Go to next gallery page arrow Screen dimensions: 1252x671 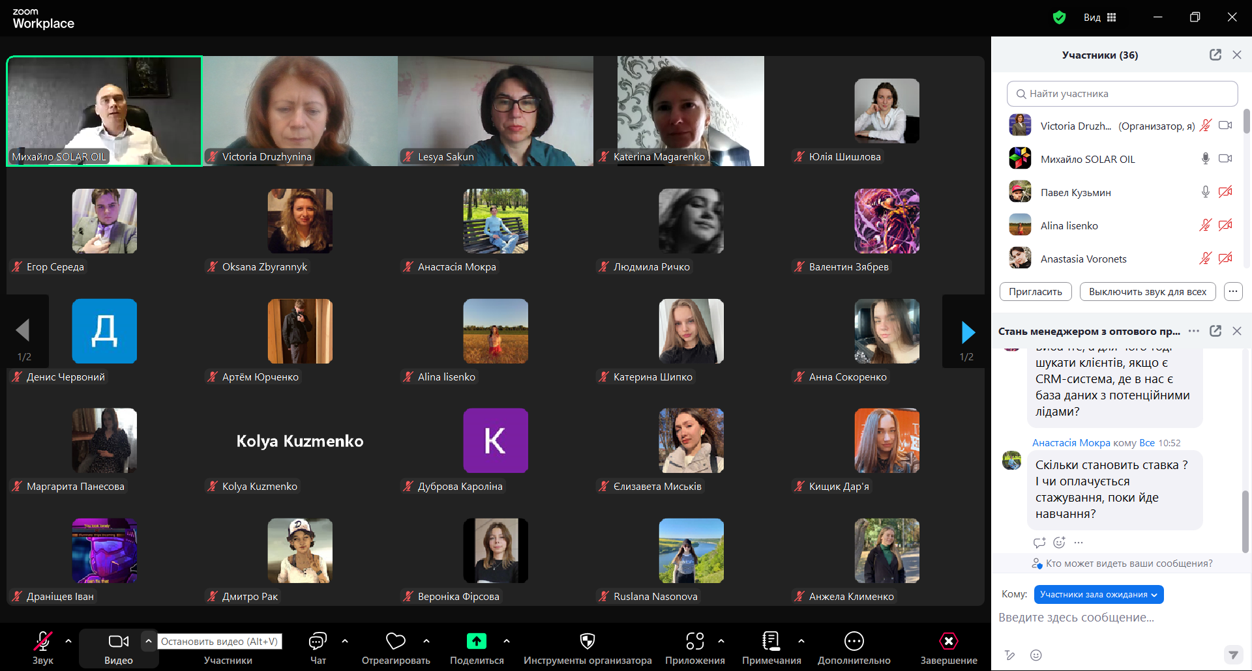point(968,332)
